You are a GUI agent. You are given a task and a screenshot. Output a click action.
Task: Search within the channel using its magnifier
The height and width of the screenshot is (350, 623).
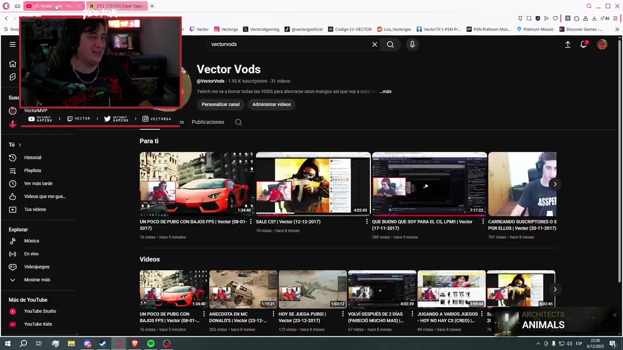238,122
